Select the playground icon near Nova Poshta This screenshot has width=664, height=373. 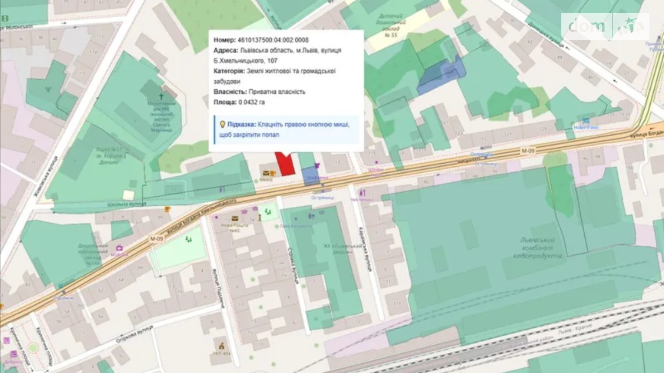pos(267,212)
